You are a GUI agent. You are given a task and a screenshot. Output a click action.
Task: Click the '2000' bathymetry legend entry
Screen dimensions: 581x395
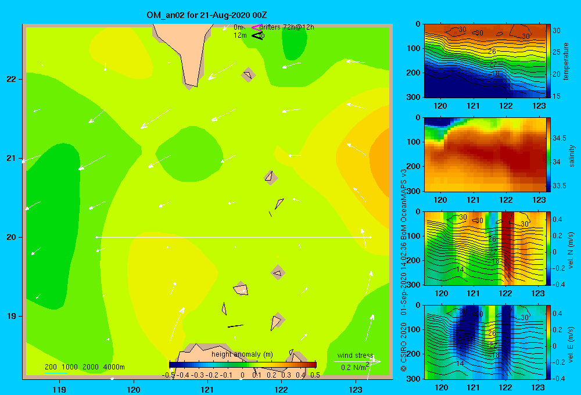(91, 367)
